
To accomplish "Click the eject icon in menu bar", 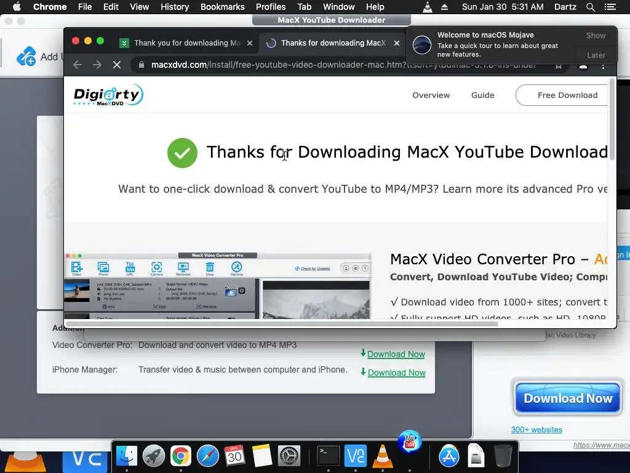I will point(444,7).
